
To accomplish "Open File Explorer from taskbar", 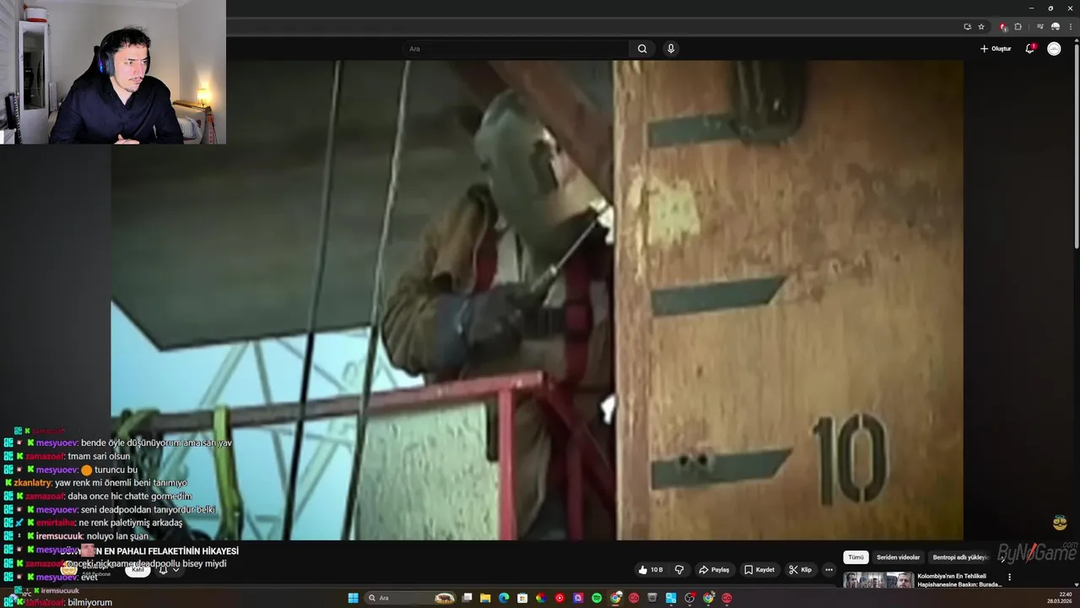I will click(x=485, y=598).
